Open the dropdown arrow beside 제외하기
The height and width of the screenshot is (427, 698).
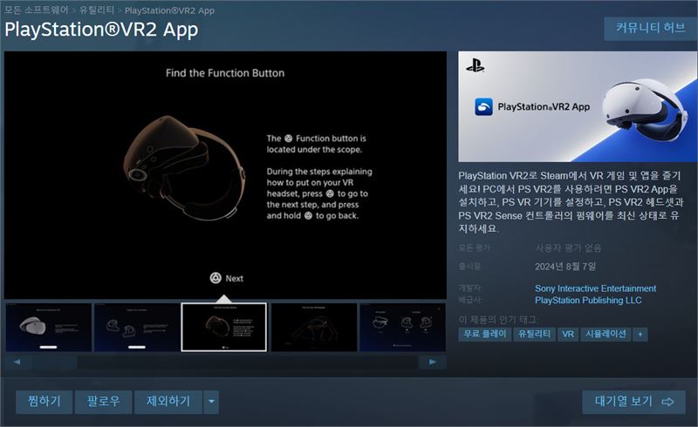point(211,402)
